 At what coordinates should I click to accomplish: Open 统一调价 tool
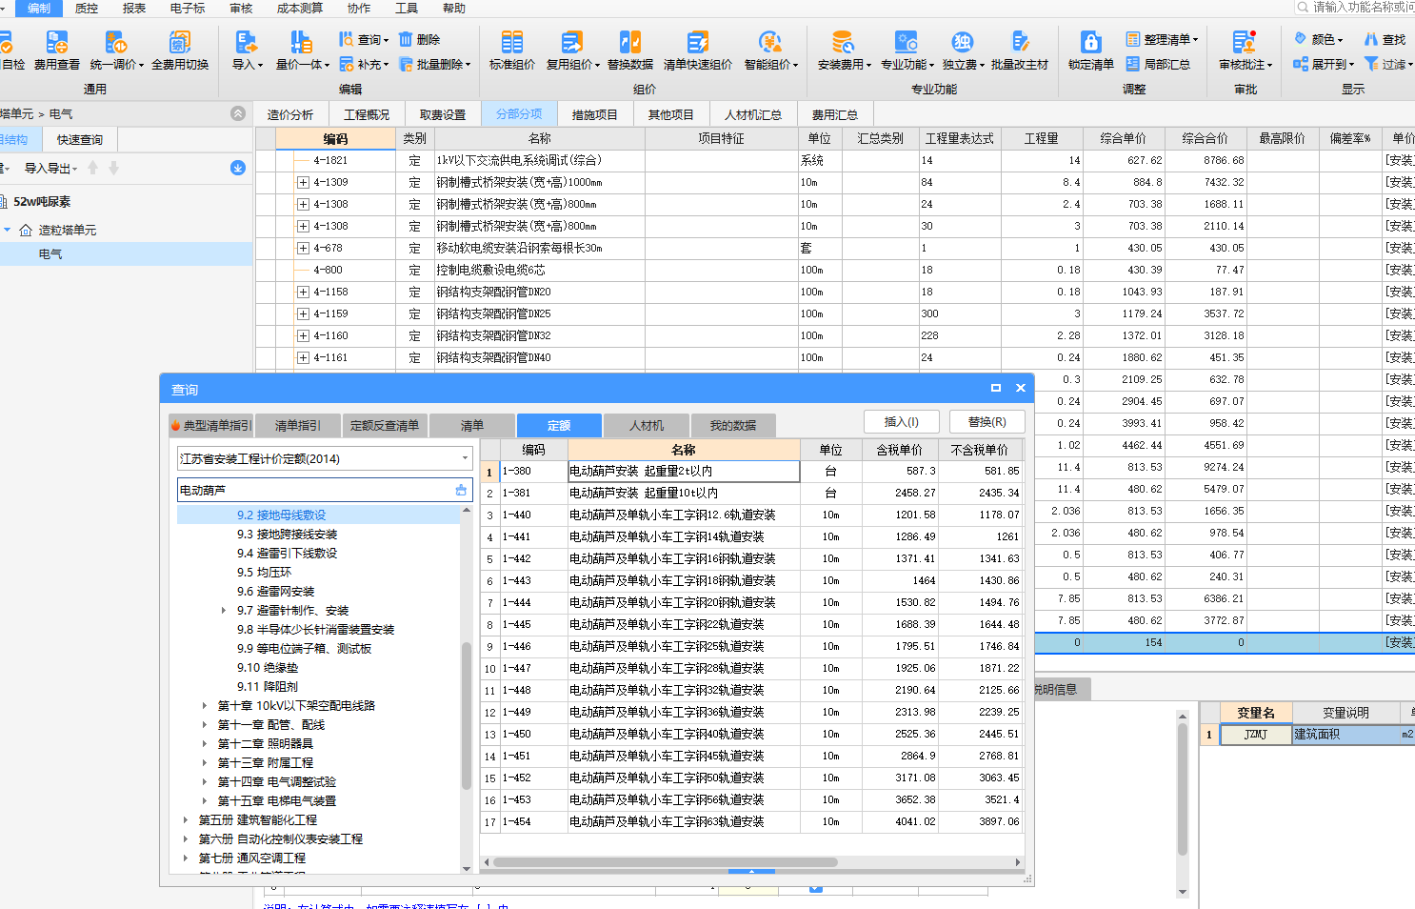pos(116,50)
